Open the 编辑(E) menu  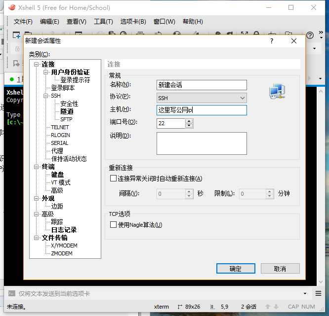click(x=49, y=22)
